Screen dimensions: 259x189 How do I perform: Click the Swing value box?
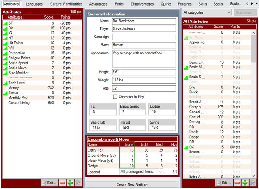(x=162, y=128)
